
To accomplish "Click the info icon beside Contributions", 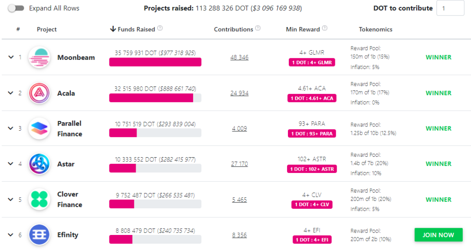I will [x=258, y=29].
